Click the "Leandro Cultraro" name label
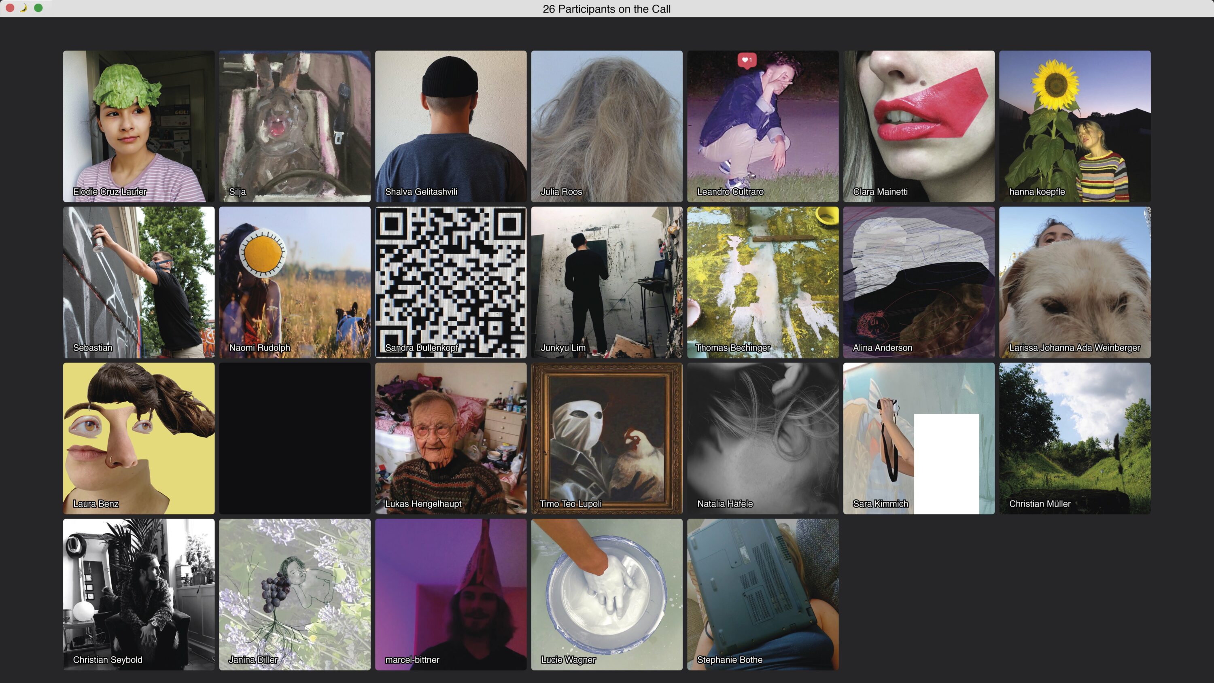The image size is (1214, 683). click(x=730, y=192)
